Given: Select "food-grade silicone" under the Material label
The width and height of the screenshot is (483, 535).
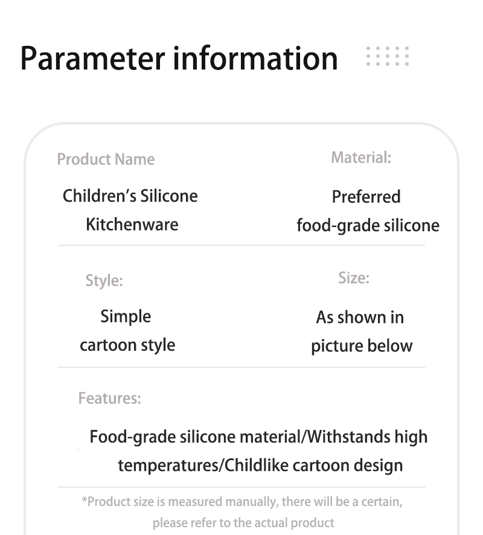Looking at the screenshot, I should coord(368,226).
